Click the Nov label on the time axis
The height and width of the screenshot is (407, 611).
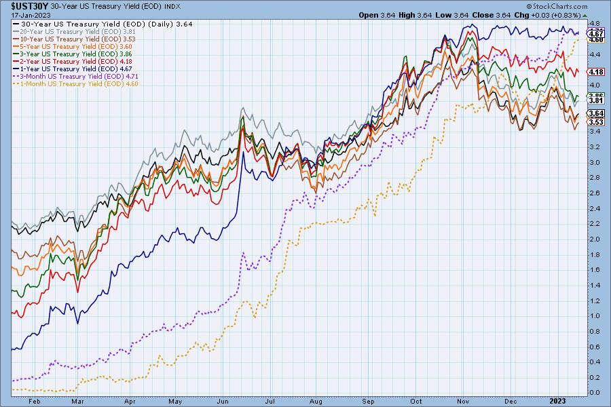463,401
